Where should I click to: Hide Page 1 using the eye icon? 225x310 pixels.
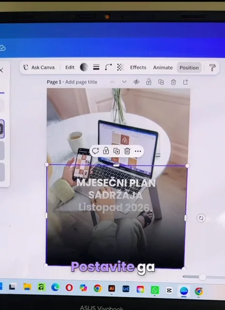tap(136, 82)
